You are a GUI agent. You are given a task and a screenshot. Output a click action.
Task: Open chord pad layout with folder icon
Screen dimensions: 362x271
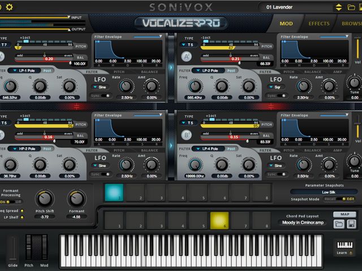[x=339, y=224]
